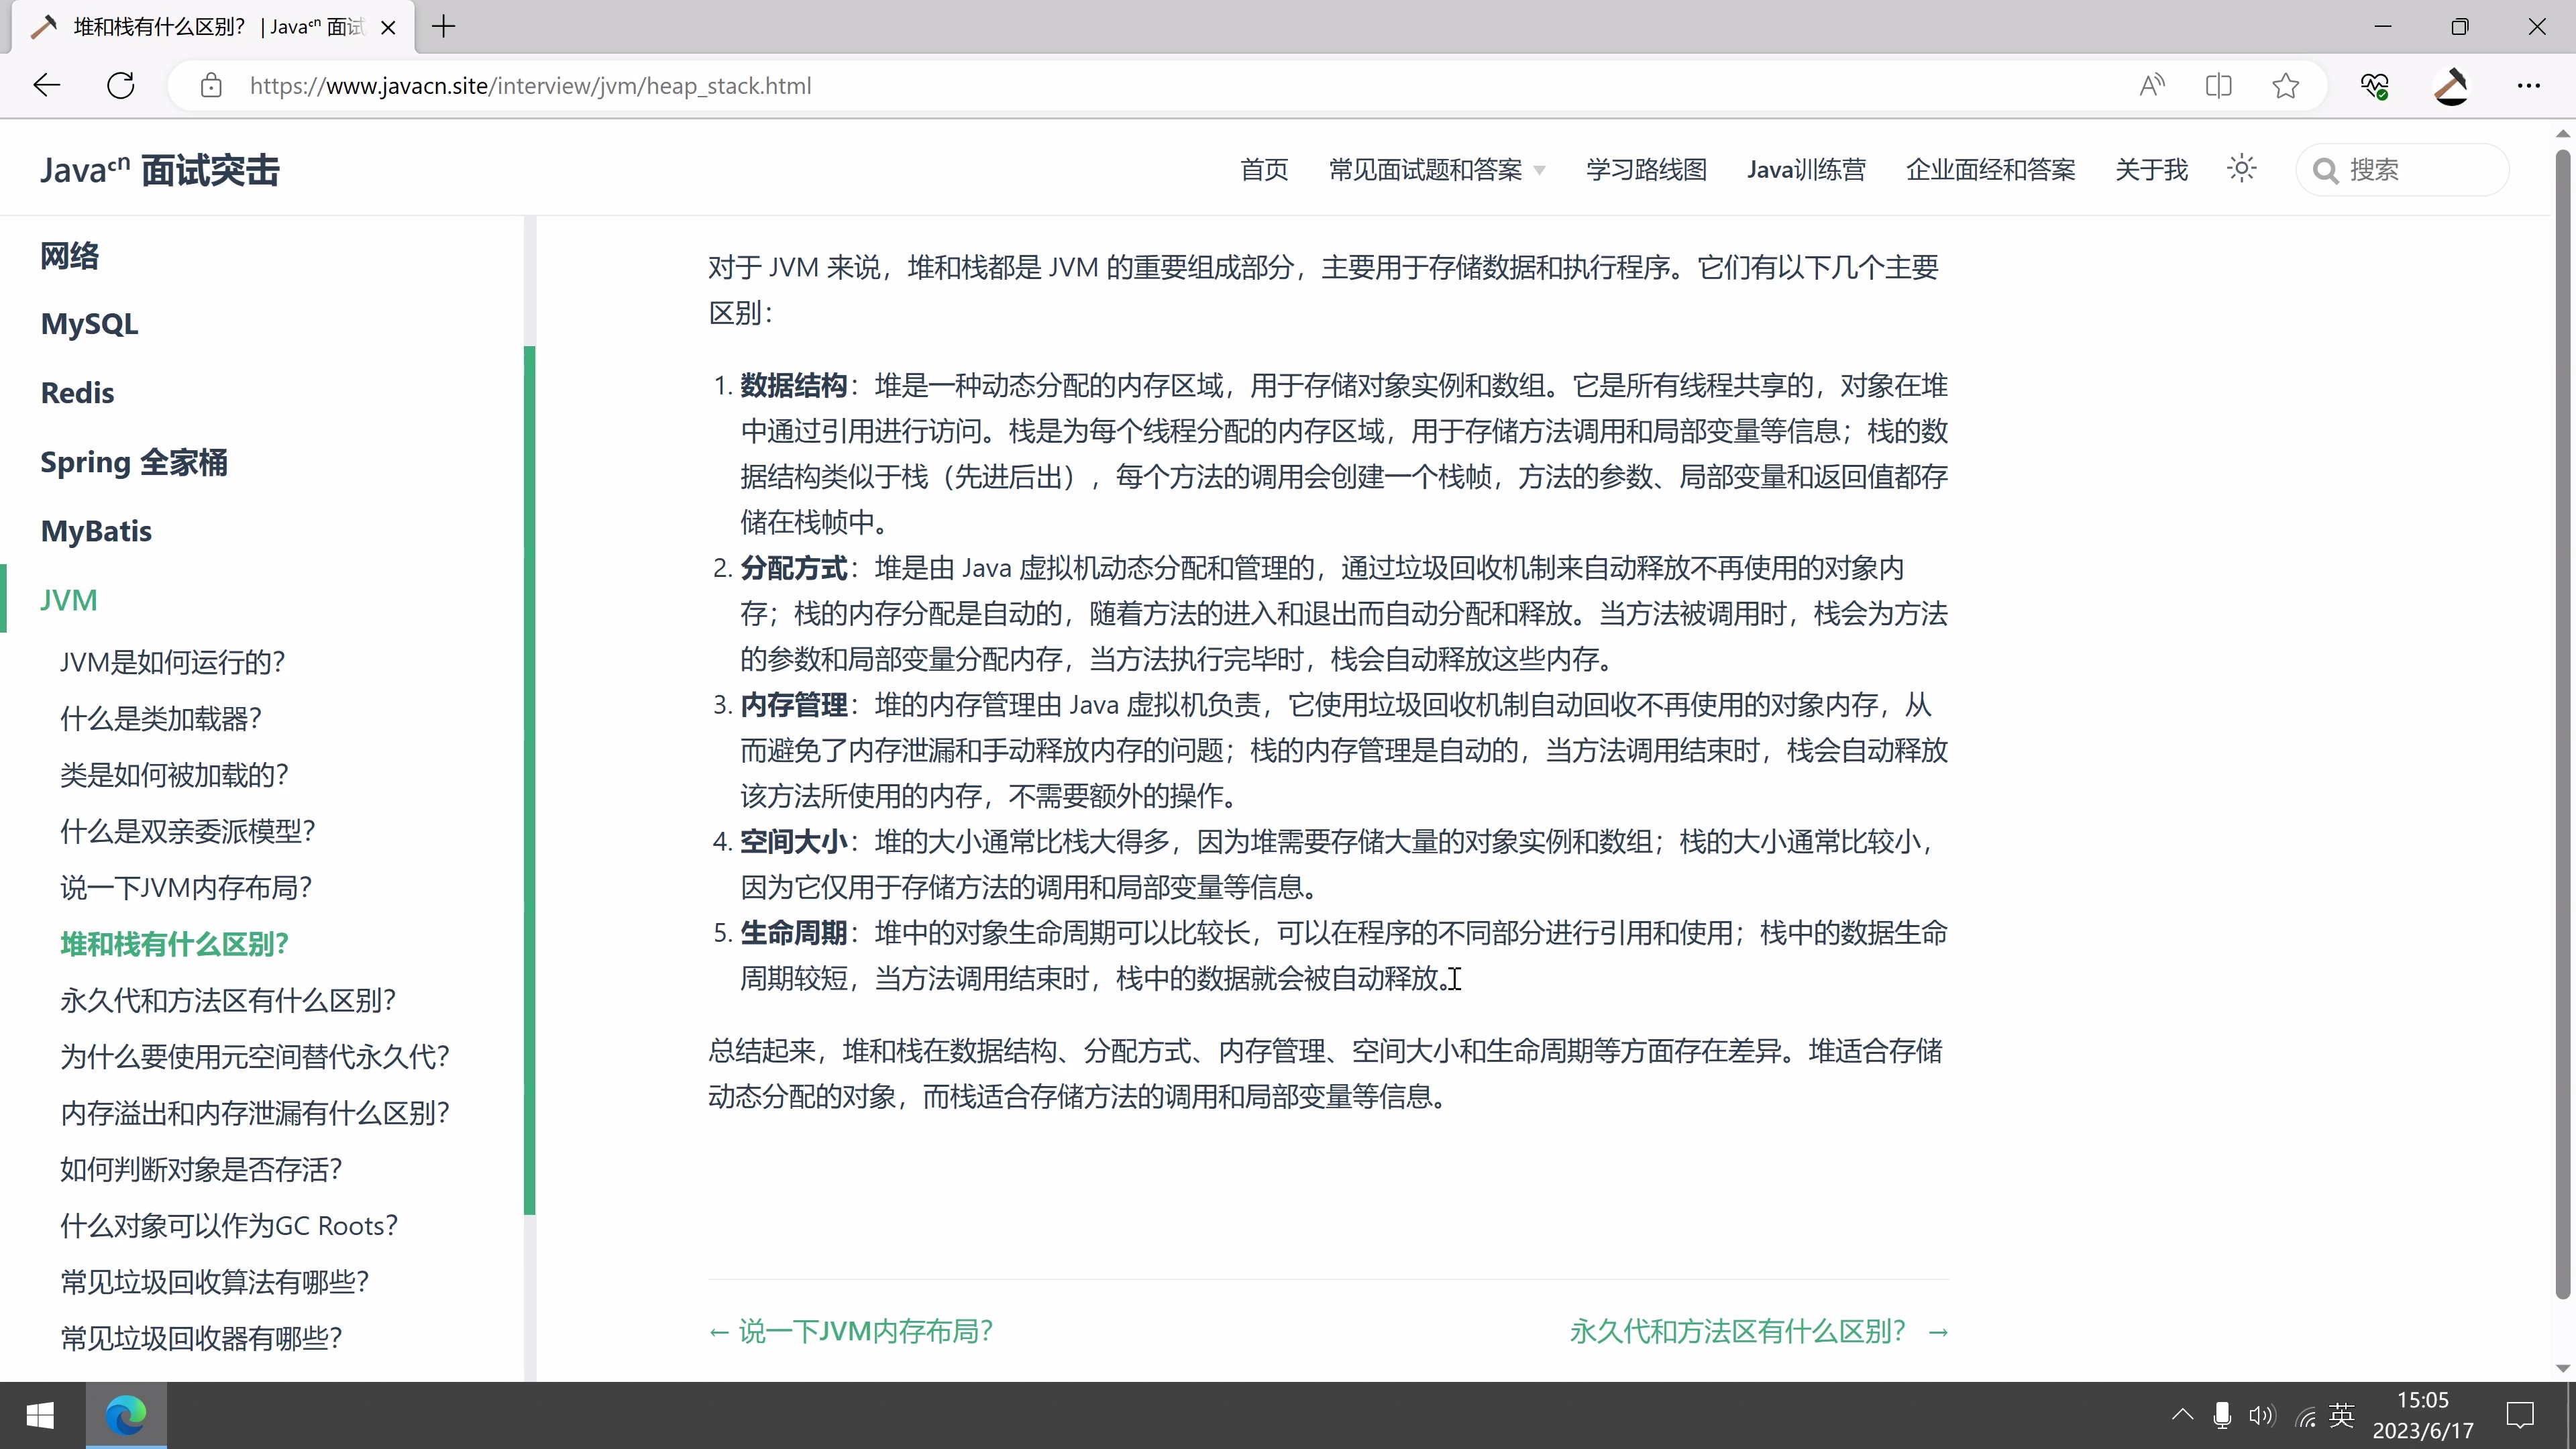View site information via the lock icon
Screen dimensions: 2576x1449
coord(211,85)
